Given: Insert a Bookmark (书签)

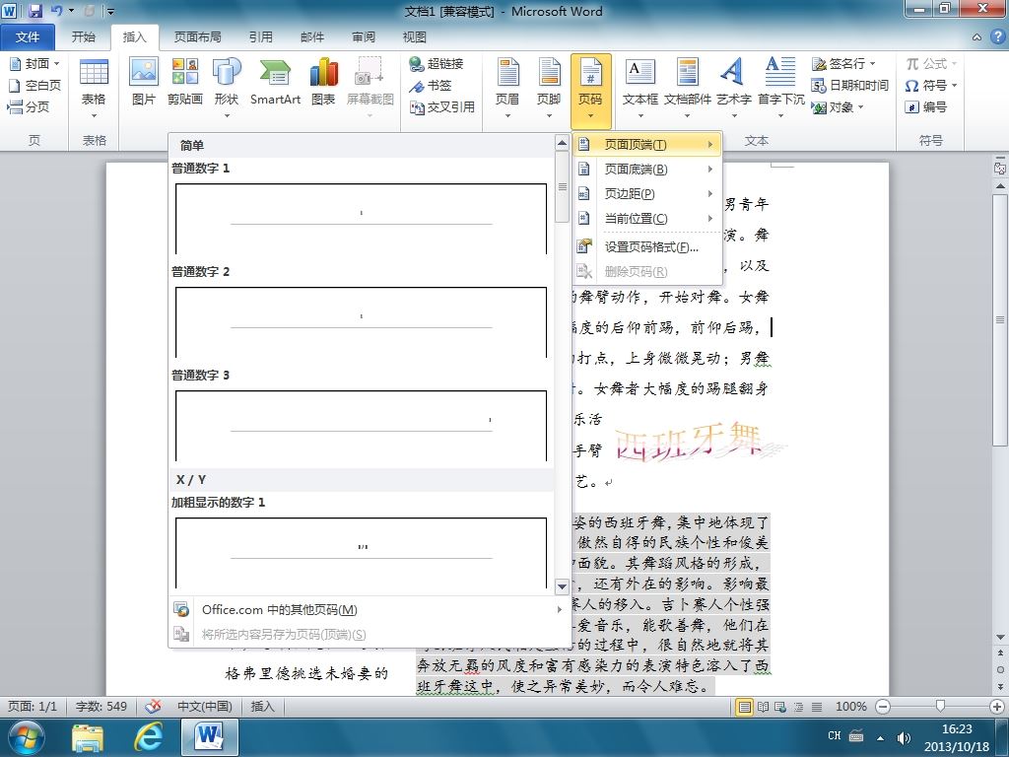Looking at the screenshot, I should (x=431, y=85).
